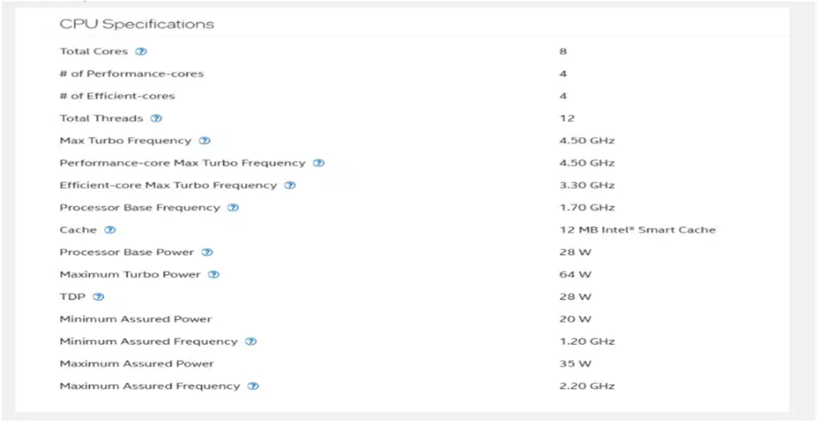Viewport: 819px width, 422px height.
Task: Show info for Performance-core Max Turbo Frequency
Action: click(318, 162)
